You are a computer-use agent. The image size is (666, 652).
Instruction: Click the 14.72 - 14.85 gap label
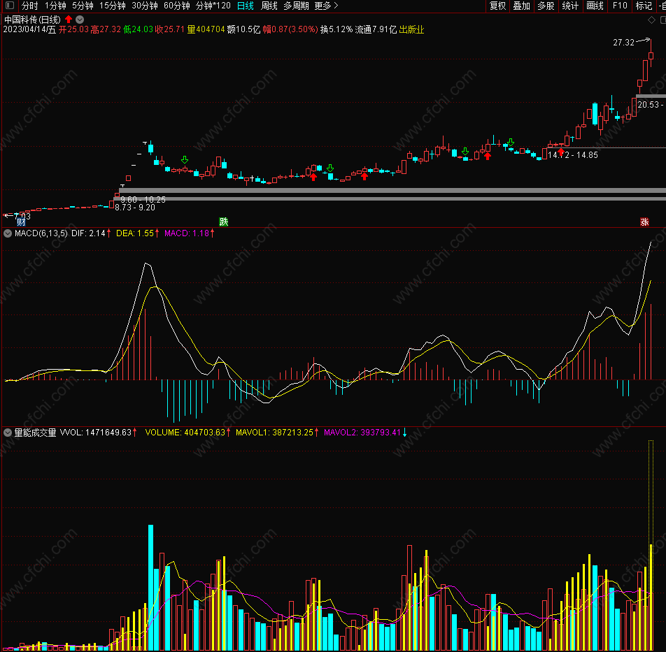click(572, 155)
